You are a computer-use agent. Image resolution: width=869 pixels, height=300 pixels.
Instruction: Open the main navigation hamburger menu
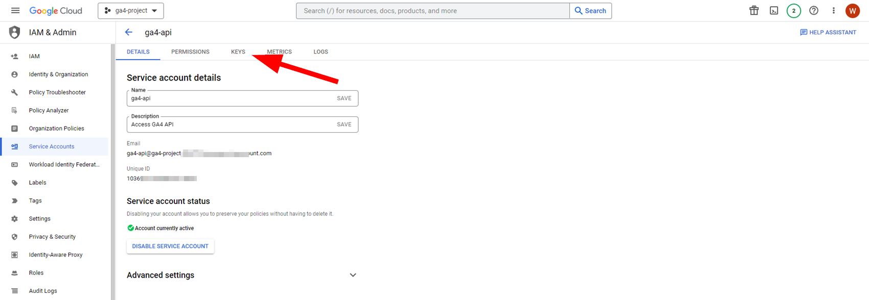click(15, 11)
